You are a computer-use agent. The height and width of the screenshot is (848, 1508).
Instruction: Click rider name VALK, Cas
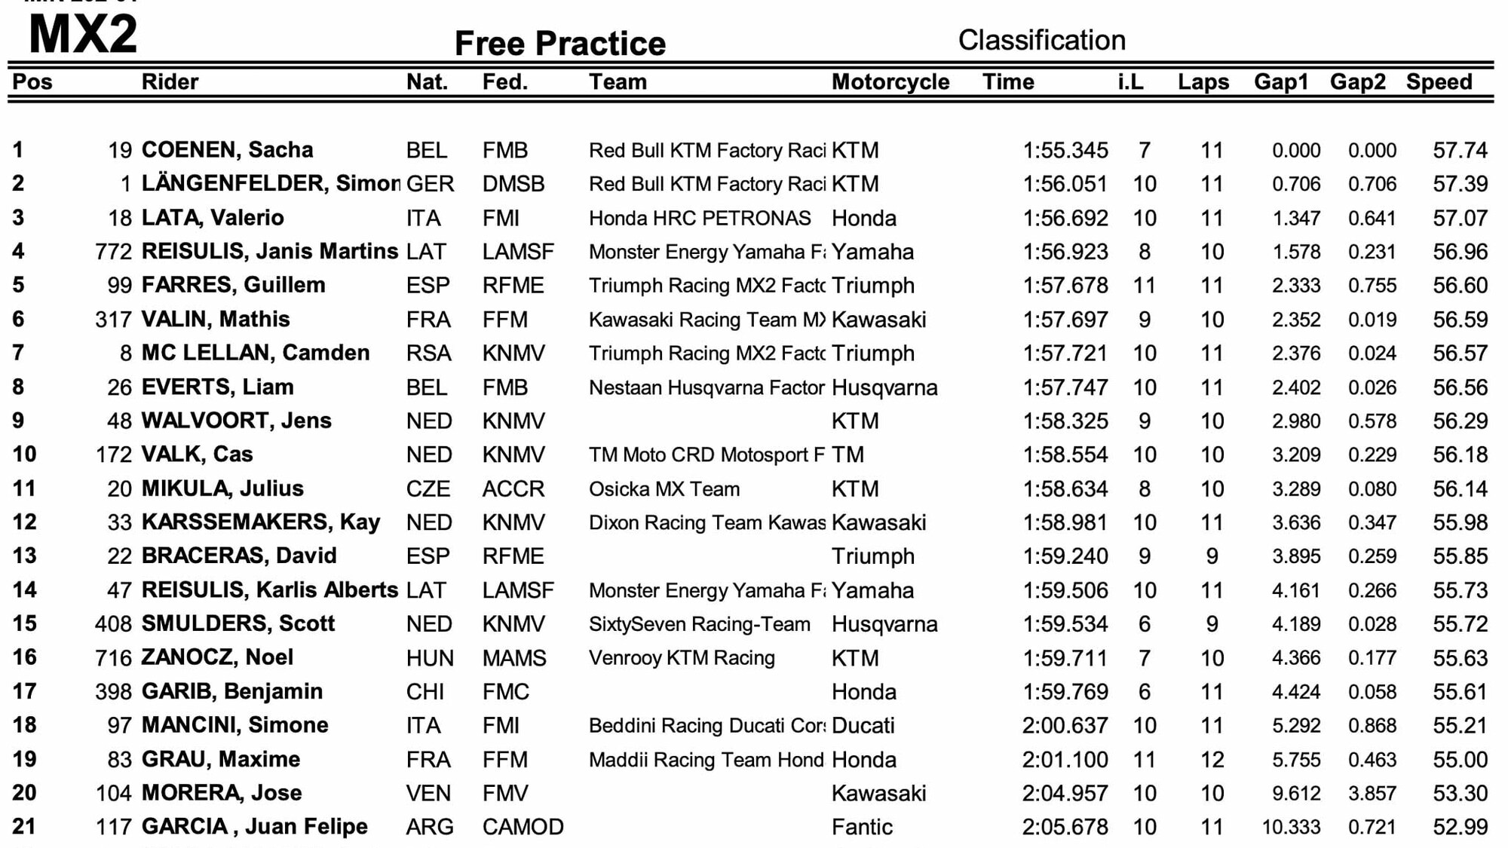[x=197, y=455]
